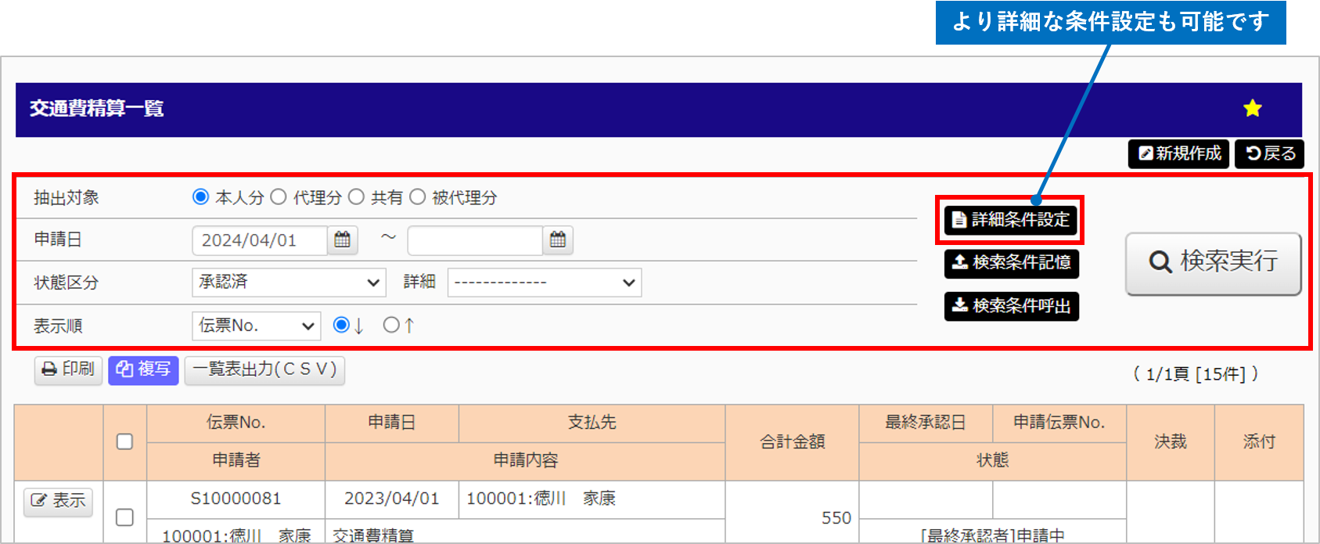Click the 申請日 column header
This screenshot has height=544, width=1320.
click(391, 423)
